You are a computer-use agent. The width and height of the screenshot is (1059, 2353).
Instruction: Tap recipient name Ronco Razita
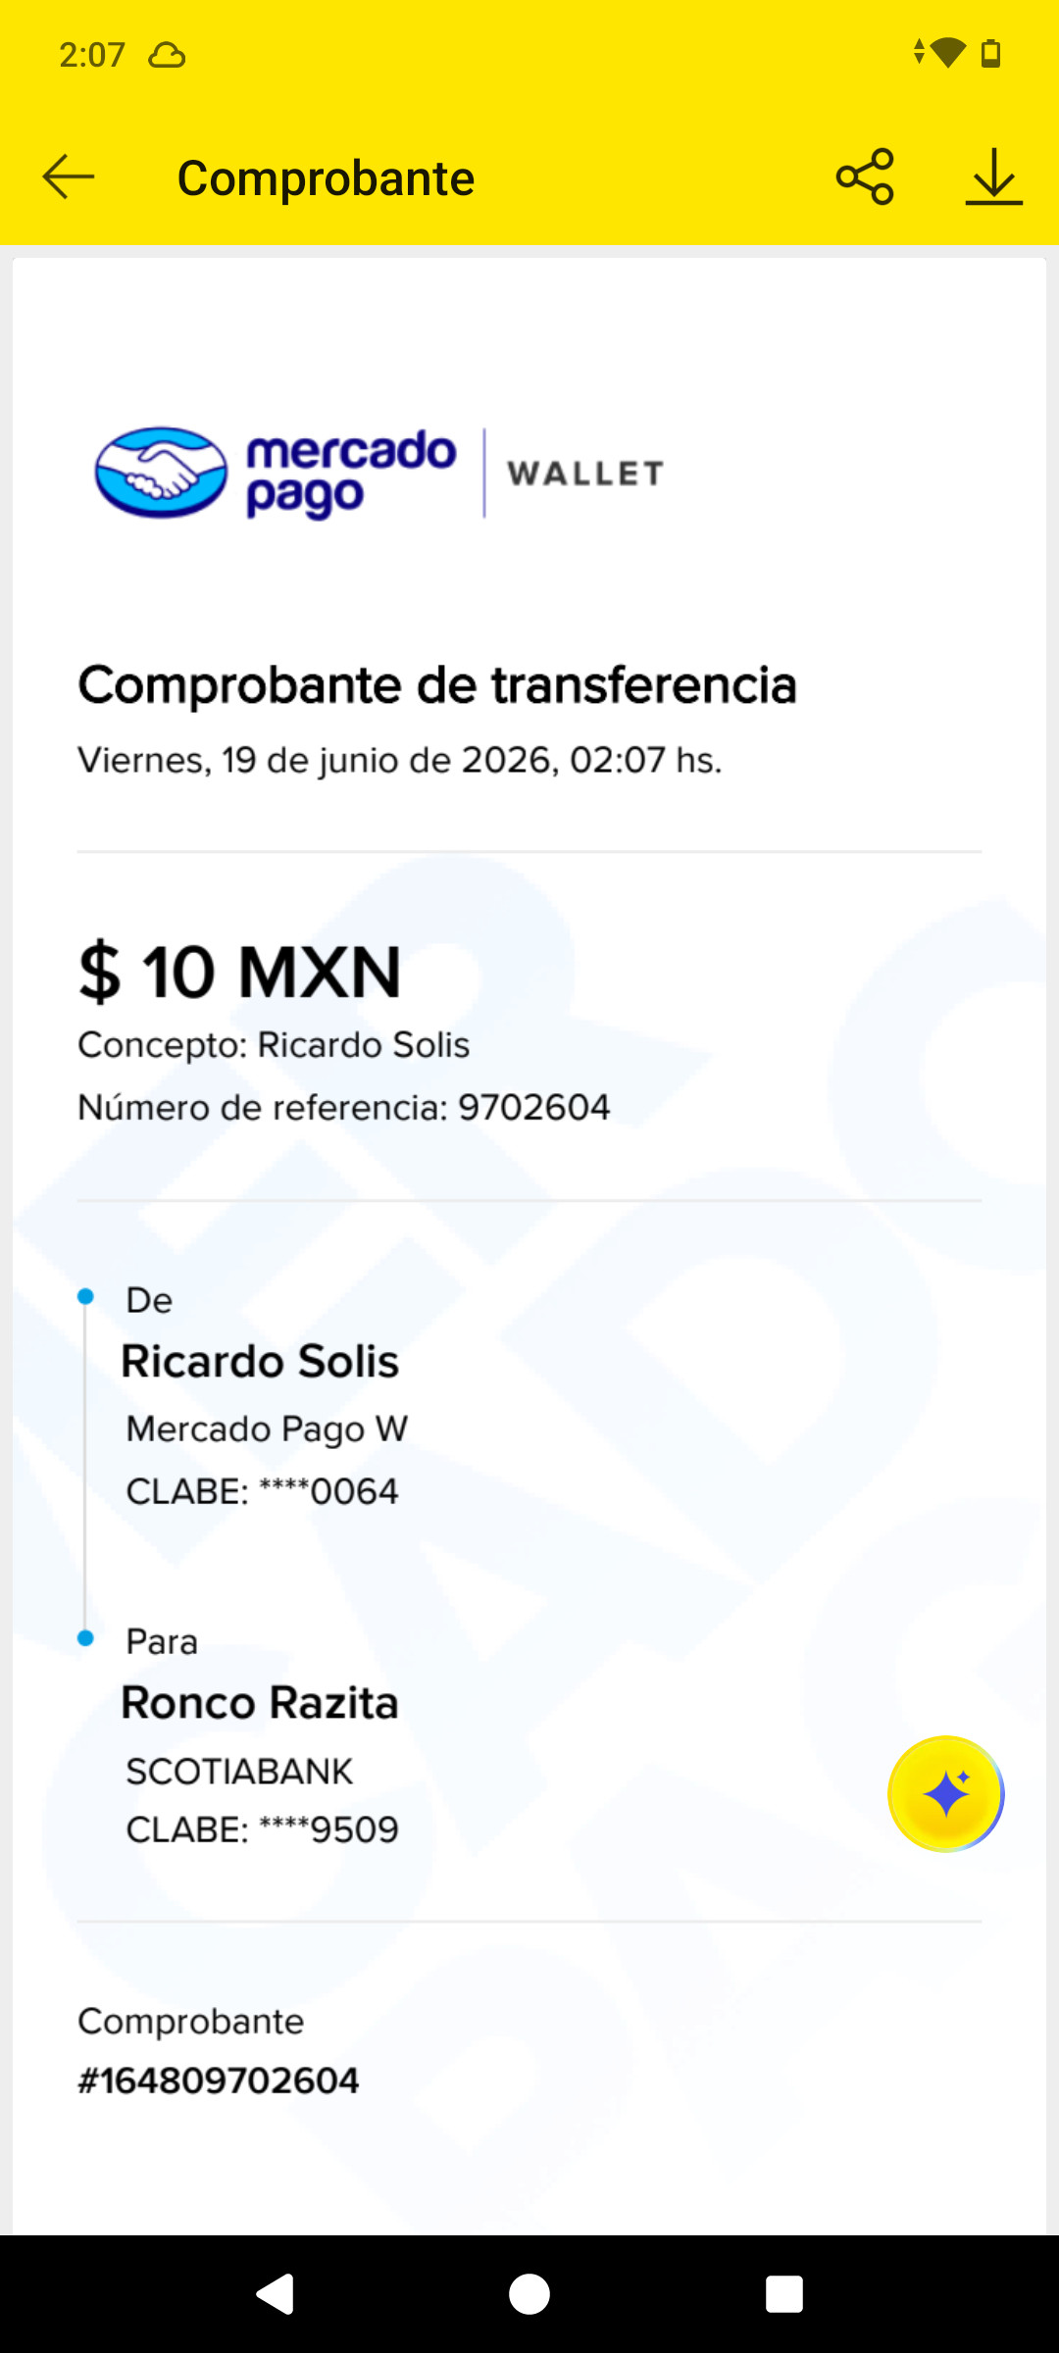click(x=260, y=1703)
